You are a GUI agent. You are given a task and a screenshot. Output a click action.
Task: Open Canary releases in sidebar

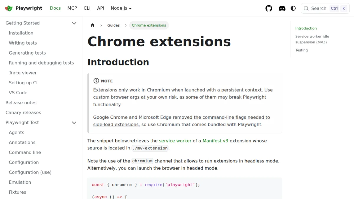23,113
